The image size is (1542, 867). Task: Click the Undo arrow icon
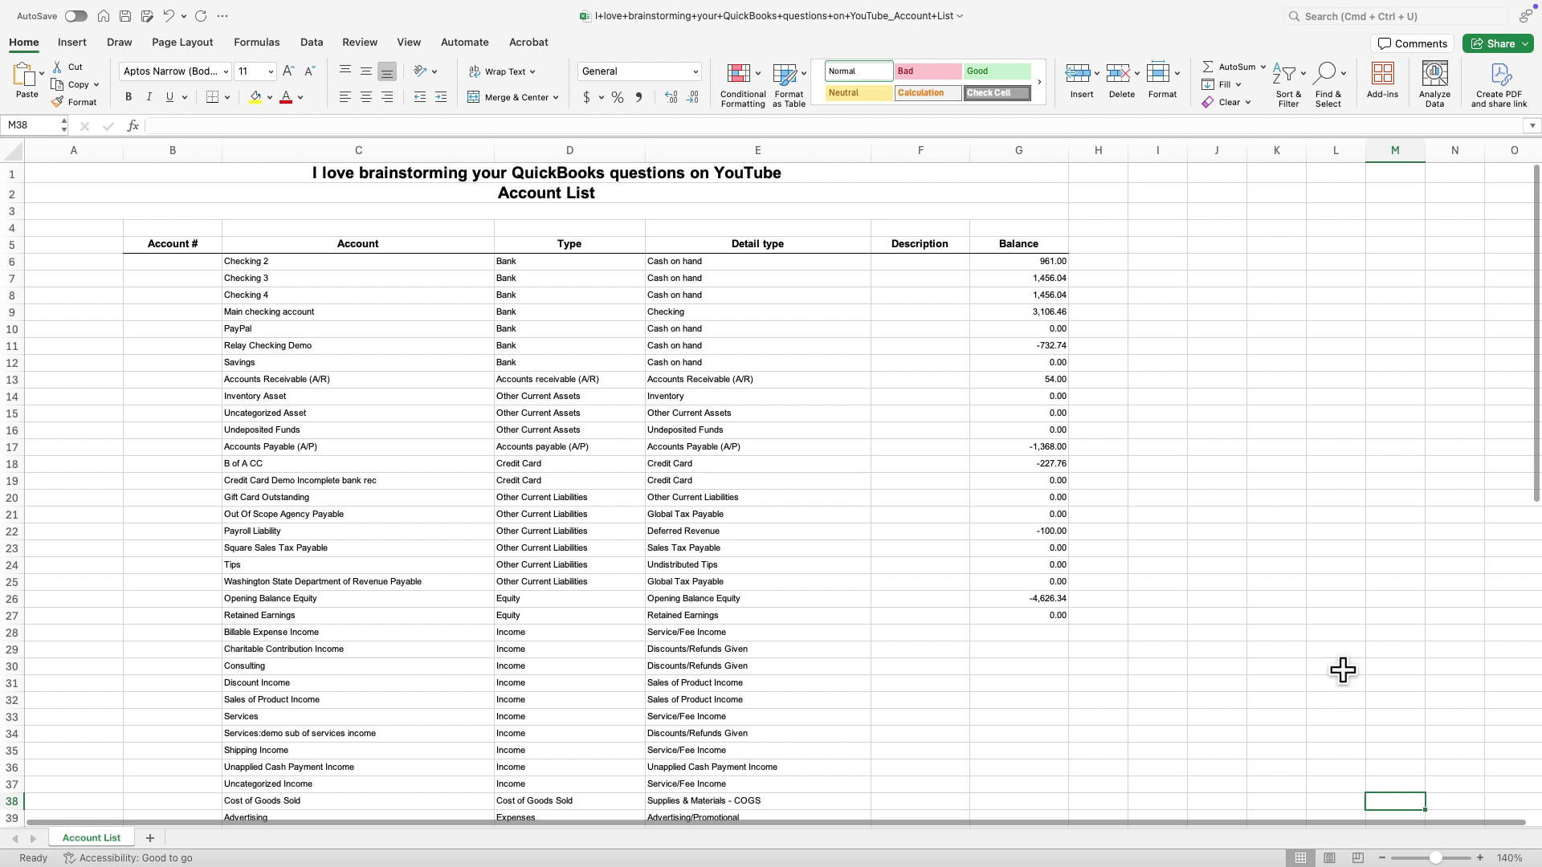[169, 16]
